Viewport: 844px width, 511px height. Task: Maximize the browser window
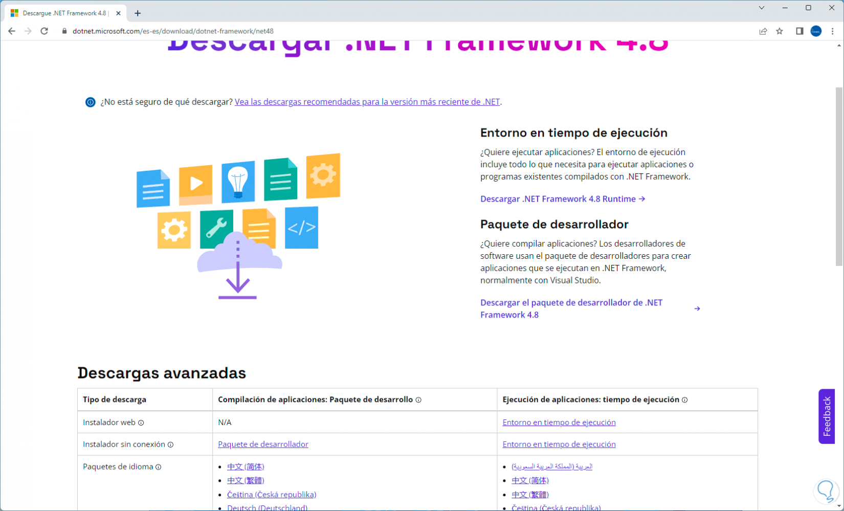(x=808, y=8)
